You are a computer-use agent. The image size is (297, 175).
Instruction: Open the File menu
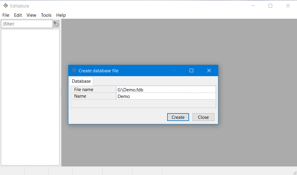pyautogui.click(x=6, y=15)
